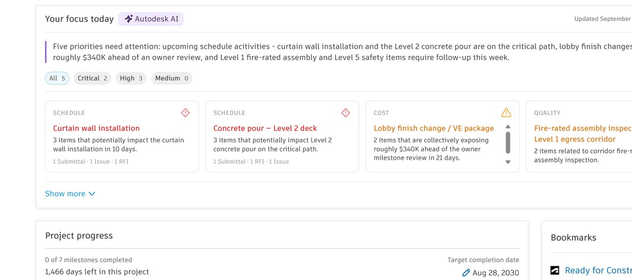
Task: Click the scrollbar thumb in Lobby finish card
Action: pos(508,142)
